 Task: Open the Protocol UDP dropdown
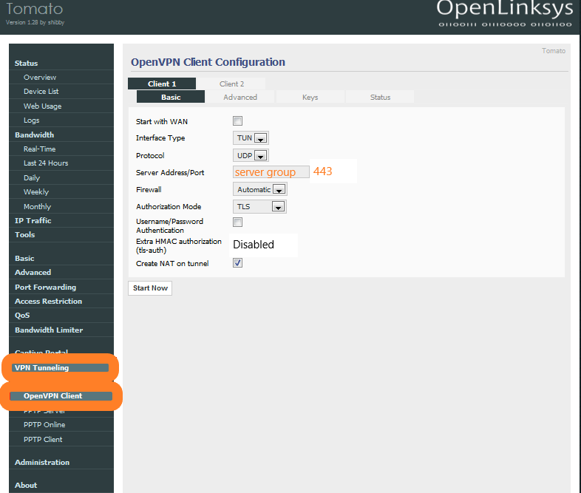click(x=251, y=155)
